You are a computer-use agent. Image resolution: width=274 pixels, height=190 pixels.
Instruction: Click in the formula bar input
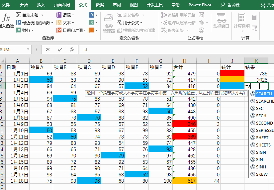pos(176,49)
